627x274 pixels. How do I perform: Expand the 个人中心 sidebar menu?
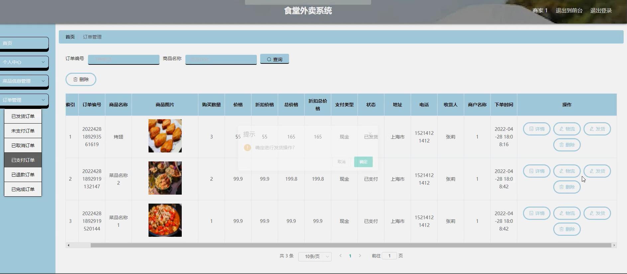click(x=24, y=62)
